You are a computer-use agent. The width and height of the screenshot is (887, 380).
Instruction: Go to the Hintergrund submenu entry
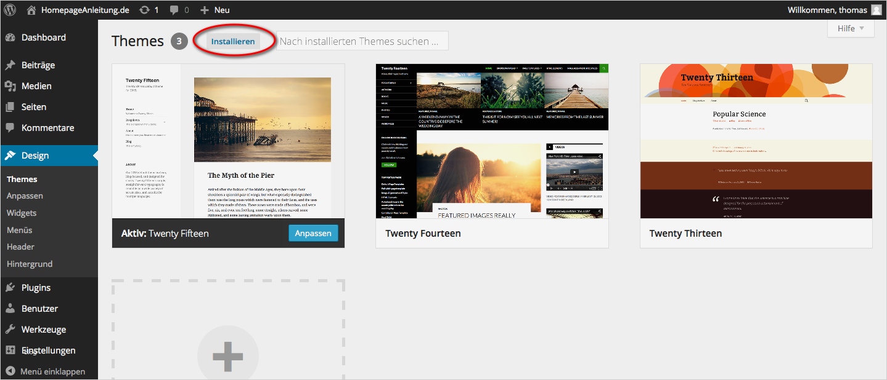point(30,264)
